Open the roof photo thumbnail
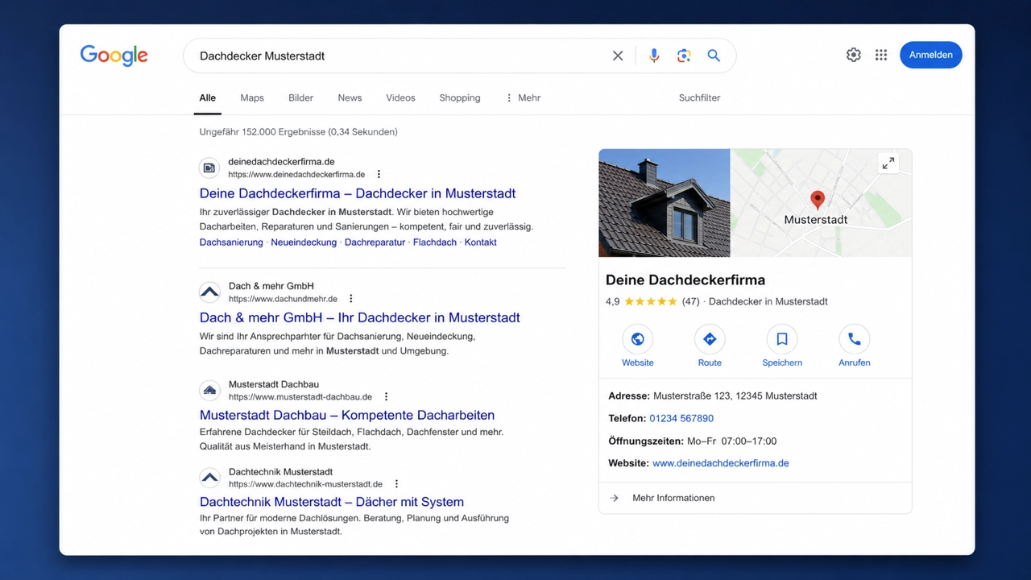The width and height of the screenshot is (1031, 580). tap(665, 203)
